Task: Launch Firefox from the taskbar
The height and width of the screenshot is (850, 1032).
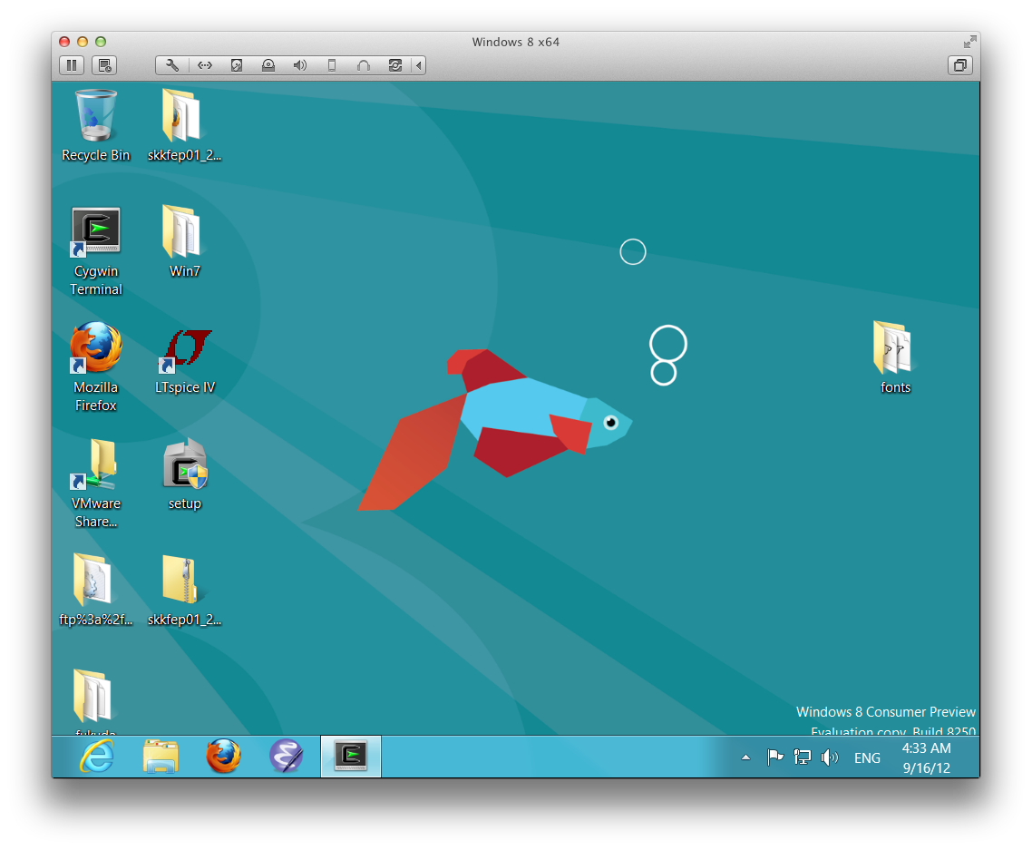Action: pos(223,757)
